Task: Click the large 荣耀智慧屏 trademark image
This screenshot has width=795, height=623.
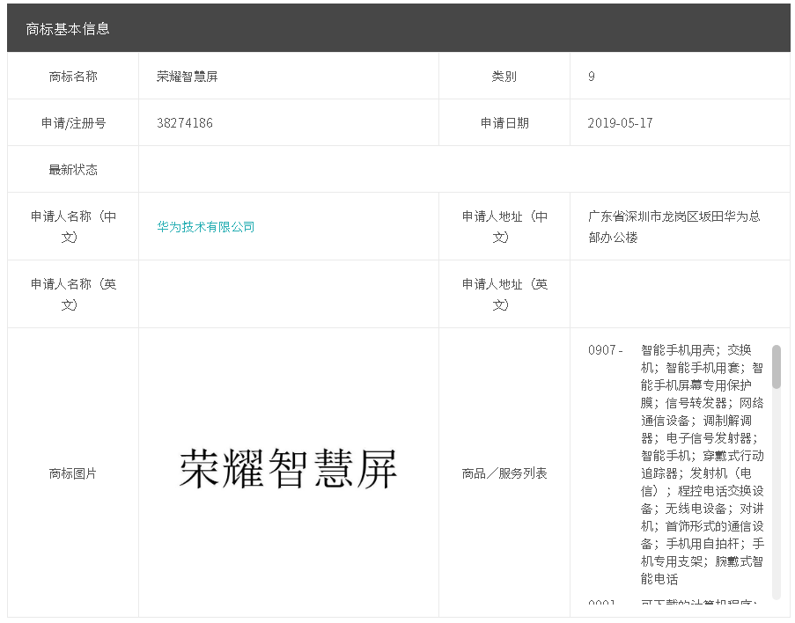Action: (x=288, y=469)
